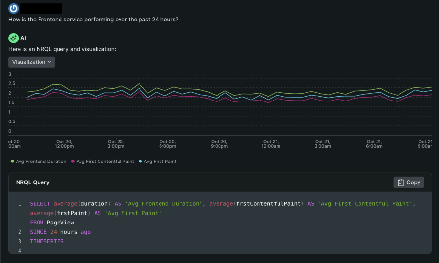Click the pink First Contentful Paint legend dot
The image size is (439, 263).
[73, 162]
